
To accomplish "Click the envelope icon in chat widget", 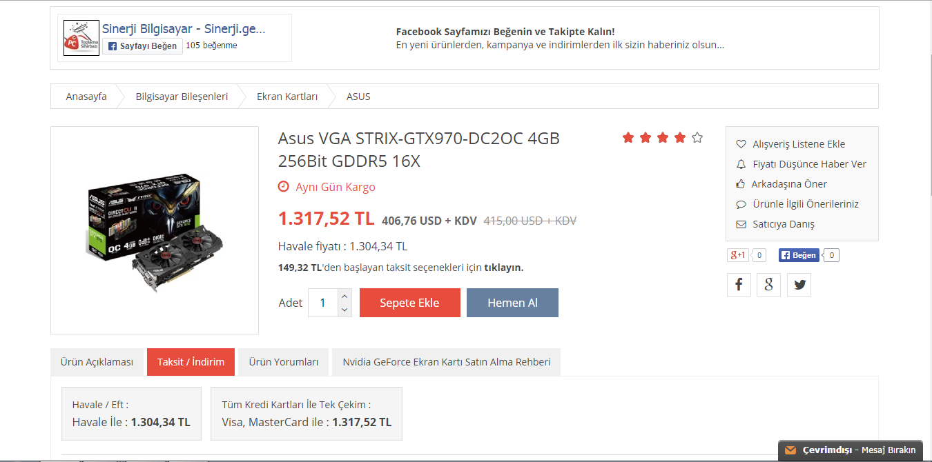I will (x=790, y=450).
